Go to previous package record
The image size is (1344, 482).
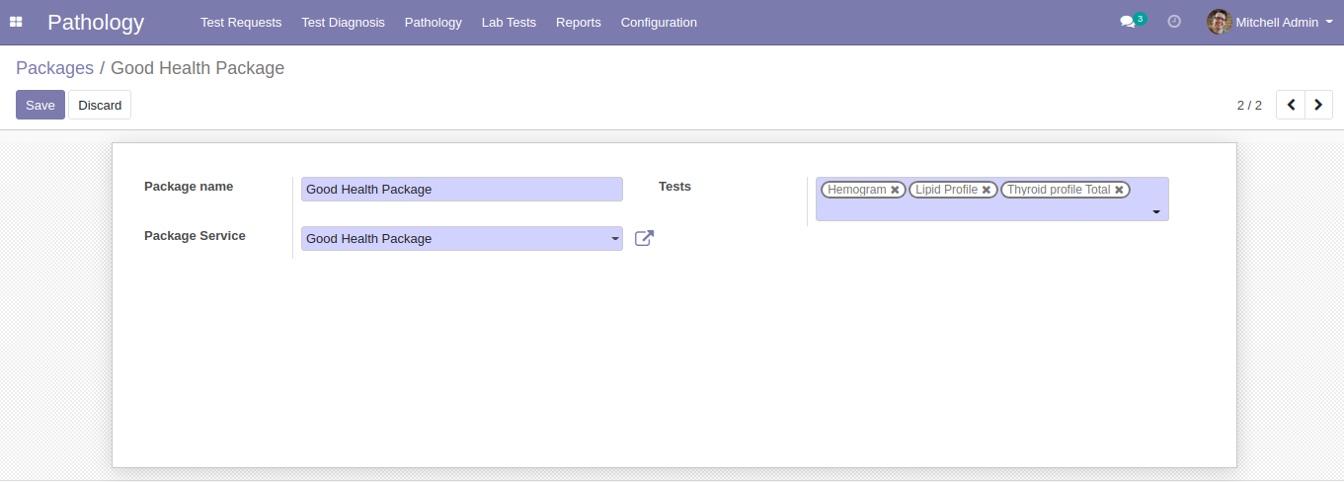click(x=1291, y=105)
